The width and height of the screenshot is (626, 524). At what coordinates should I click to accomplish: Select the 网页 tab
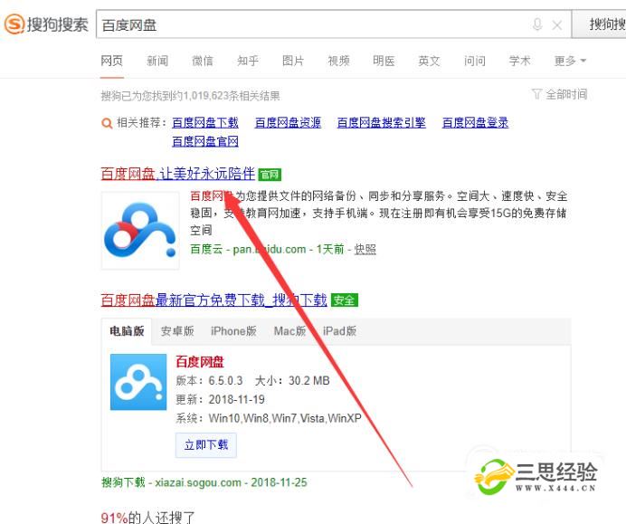pyautogui.click(x=112, y=61)
